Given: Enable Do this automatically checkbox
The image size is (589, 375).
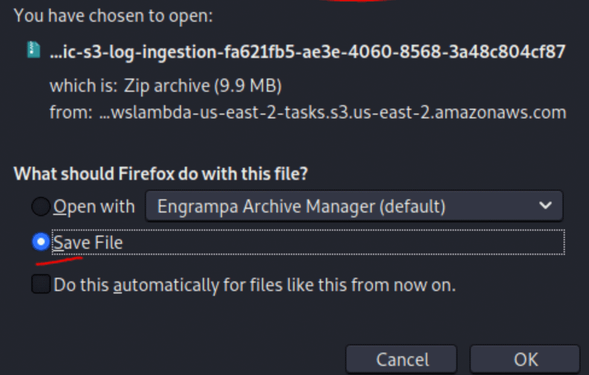Looking at the screenshot, I should pyautogui.click(x=41, y=284).
